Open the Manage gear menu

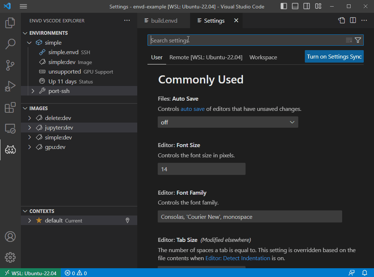pos(10,258)
